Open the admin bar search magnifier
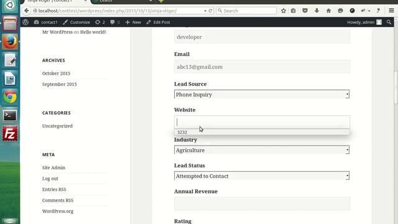Viewport: 398px width, 224px height. (389, 22)
